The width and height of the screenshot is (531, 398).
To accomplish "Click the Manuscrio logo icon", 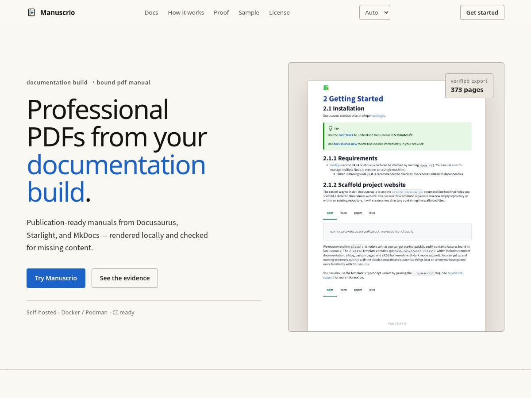I will coord(31,12).
